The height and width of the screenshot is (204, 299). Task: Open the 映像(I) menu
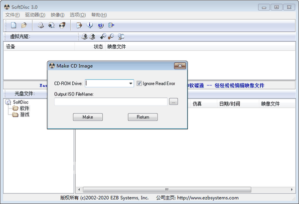57,15
